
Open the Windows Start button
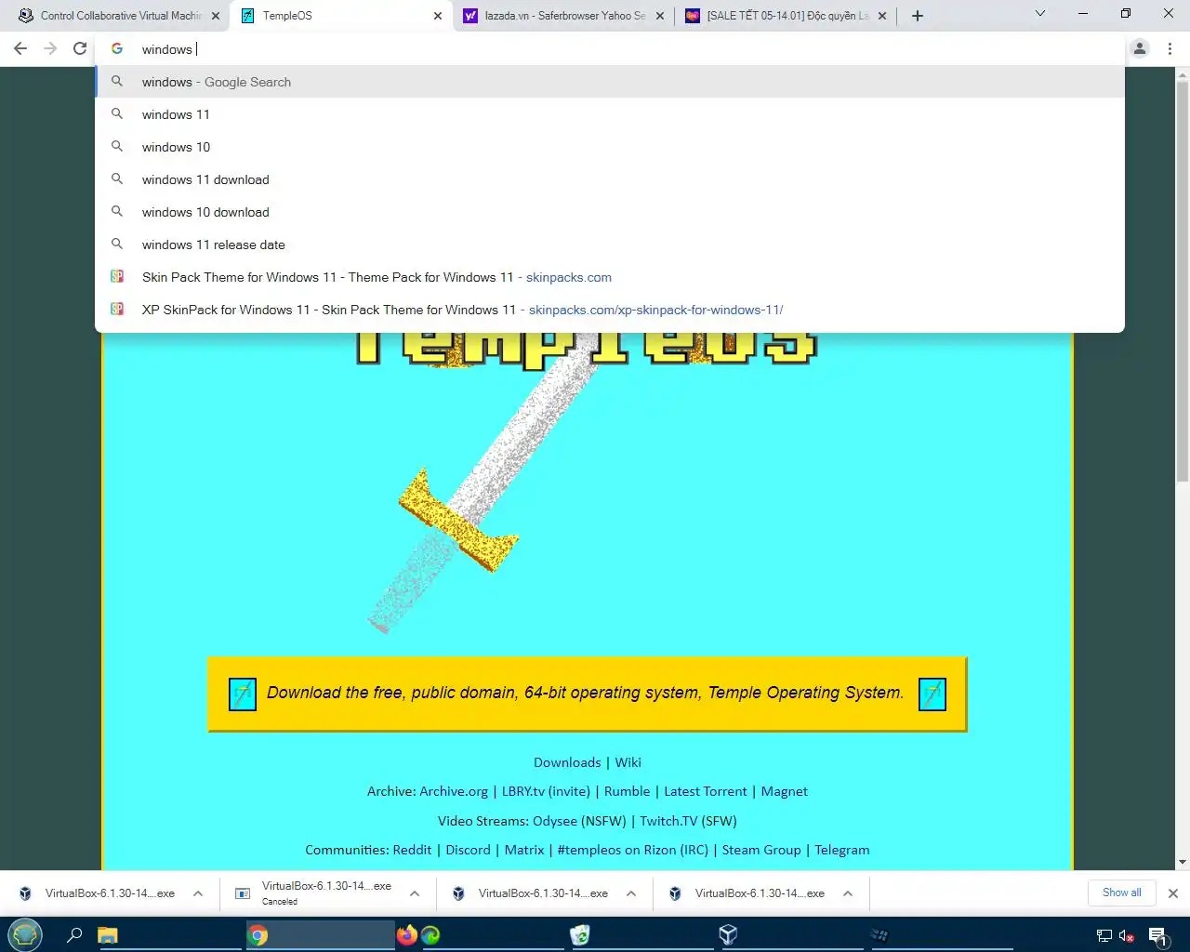(x=25, y=934)
